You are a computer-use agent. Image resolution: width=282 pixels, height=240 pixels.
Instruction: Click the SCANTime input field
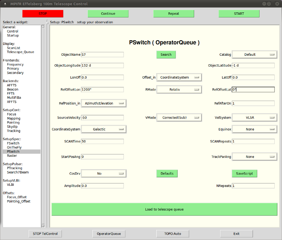(103, 141)
